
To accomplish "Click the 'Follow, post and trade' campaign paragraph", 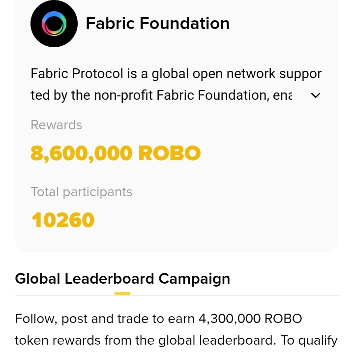I will pyautogui.click(x=176, y=329).
